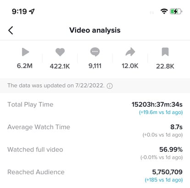Select the 12.0K shares count
Screen dimensions: 190x188
[130, 66]
